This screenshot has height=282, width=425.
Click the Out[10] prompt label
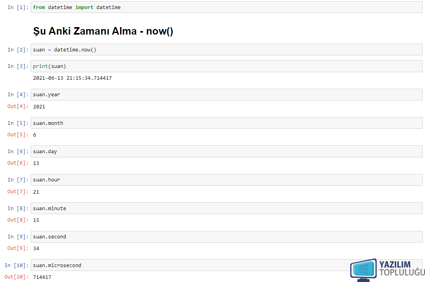pyautogui.click(x=17, y=277)
